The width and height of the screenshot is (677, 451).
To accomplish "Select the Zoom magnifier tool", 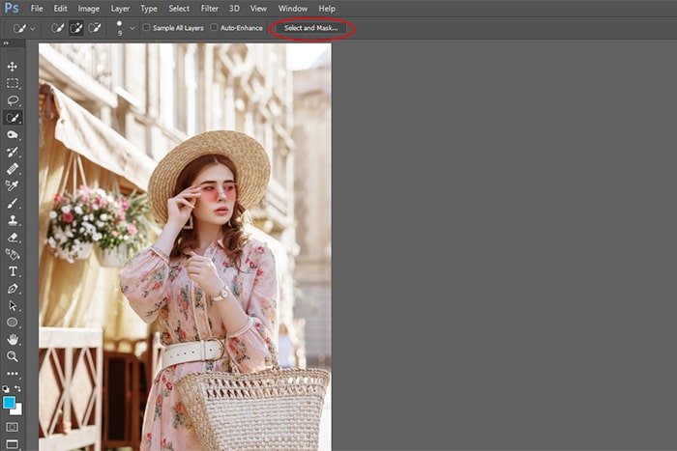I will pos(13,356).
